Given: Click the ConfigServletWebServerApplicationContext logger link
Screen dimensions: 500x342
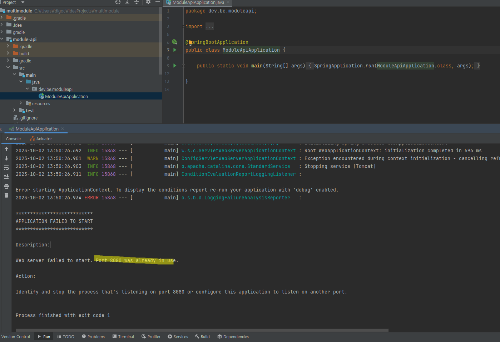Looking at the screenshot, I should coord(238,158).
